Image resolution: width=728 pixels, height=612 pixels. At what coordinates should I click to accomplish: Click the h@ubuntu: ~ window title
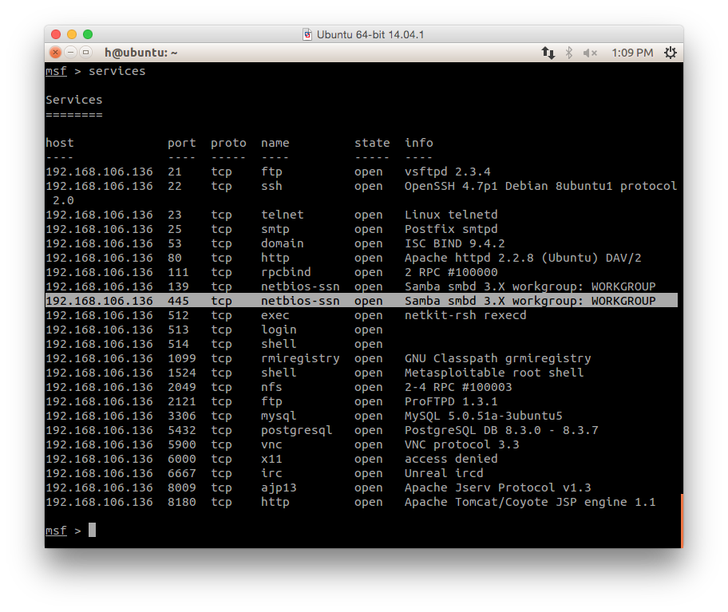tap(140, 53)
